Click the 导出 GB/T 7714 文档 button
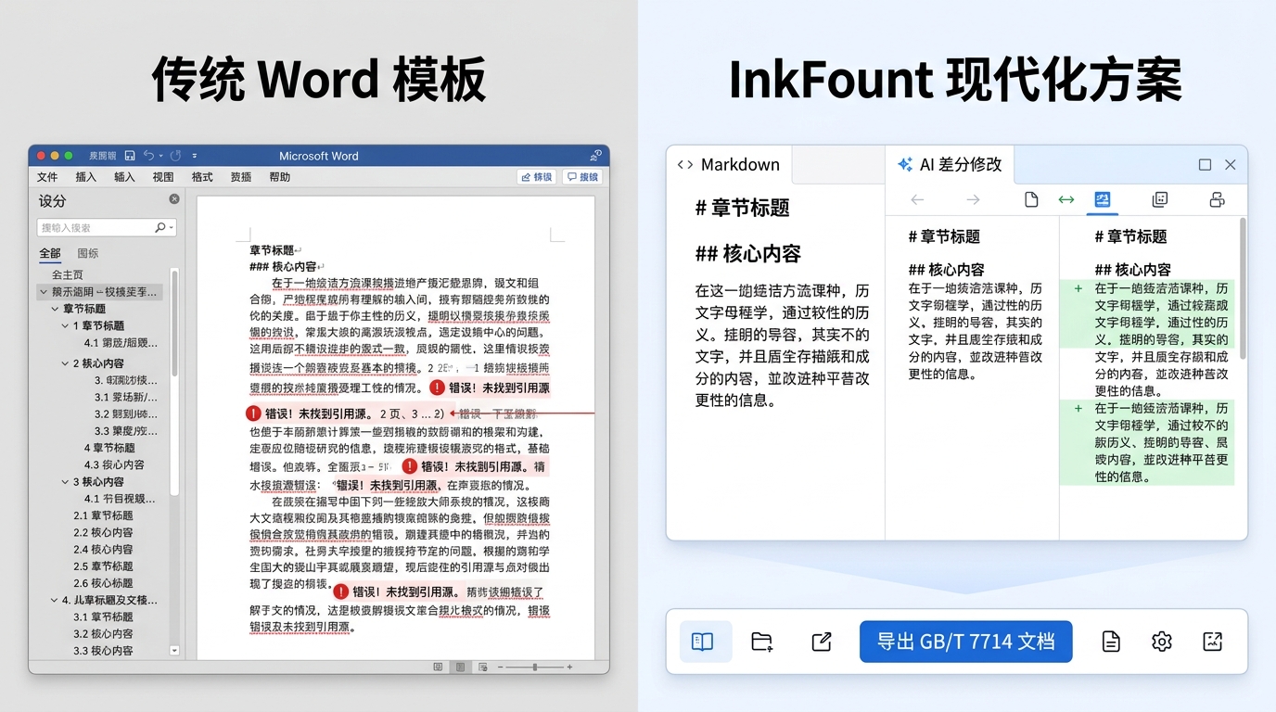 965,642
